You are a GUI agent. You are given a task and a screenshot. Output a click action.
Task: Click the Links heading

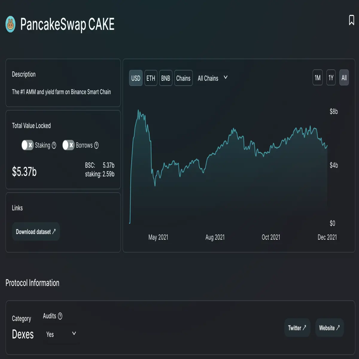click(17, 208)
